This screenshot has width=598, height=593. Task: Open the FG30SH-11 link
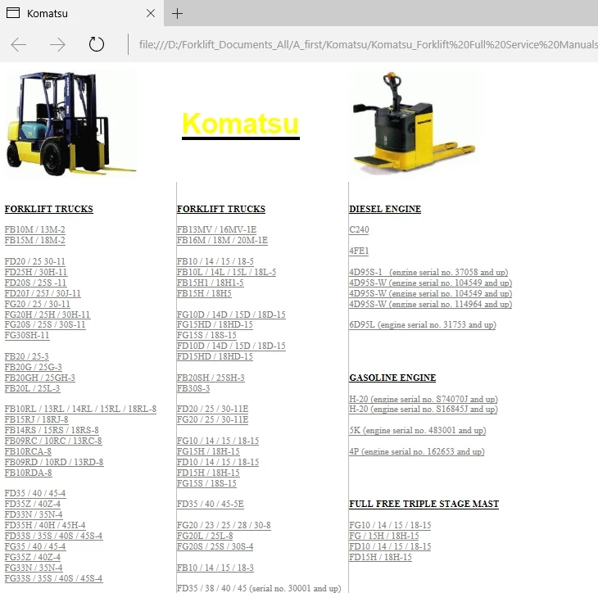(x=27, y=335)
